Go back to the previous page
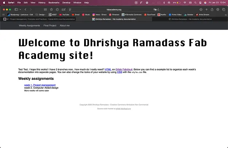The width and height of the screenshot is (228, 148). [25, 9]
